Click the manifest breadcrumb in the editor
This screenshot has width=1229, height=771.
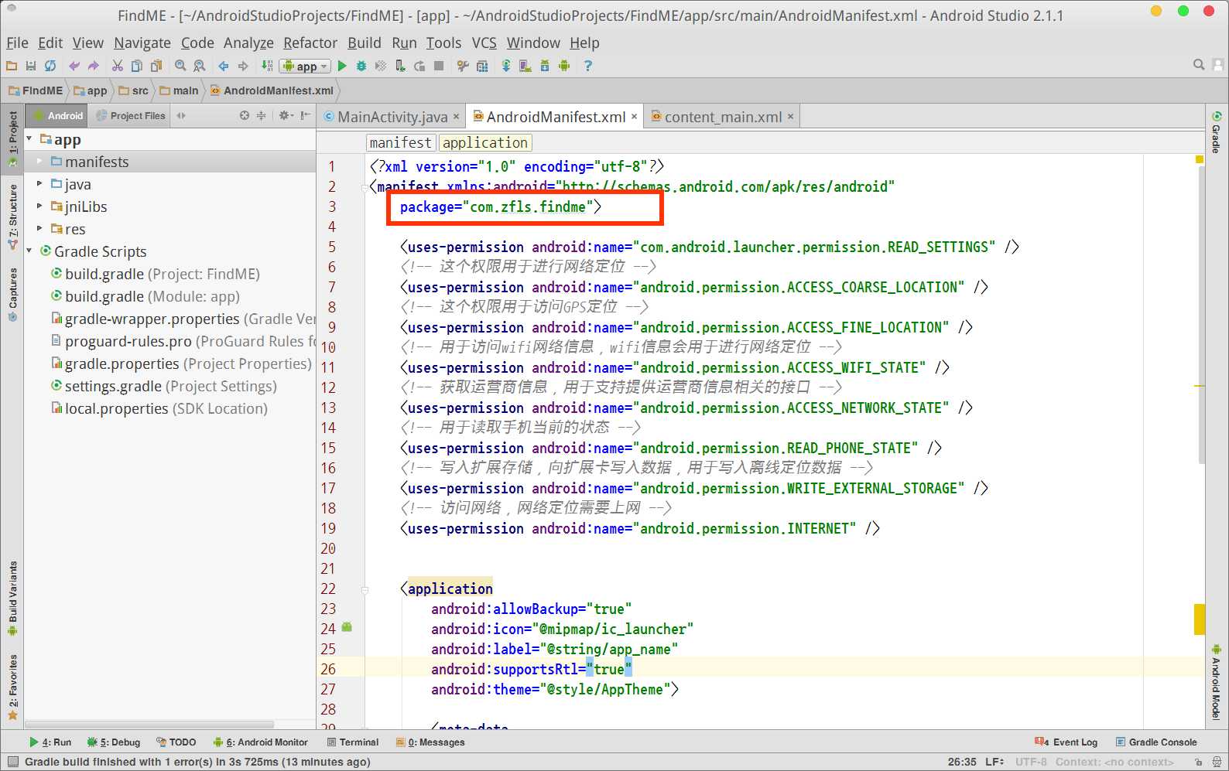[x=400, y=142]
